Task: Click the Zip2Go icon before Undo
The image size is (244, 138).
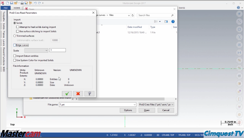Action: pyautogui.click(x=30, y=3)
